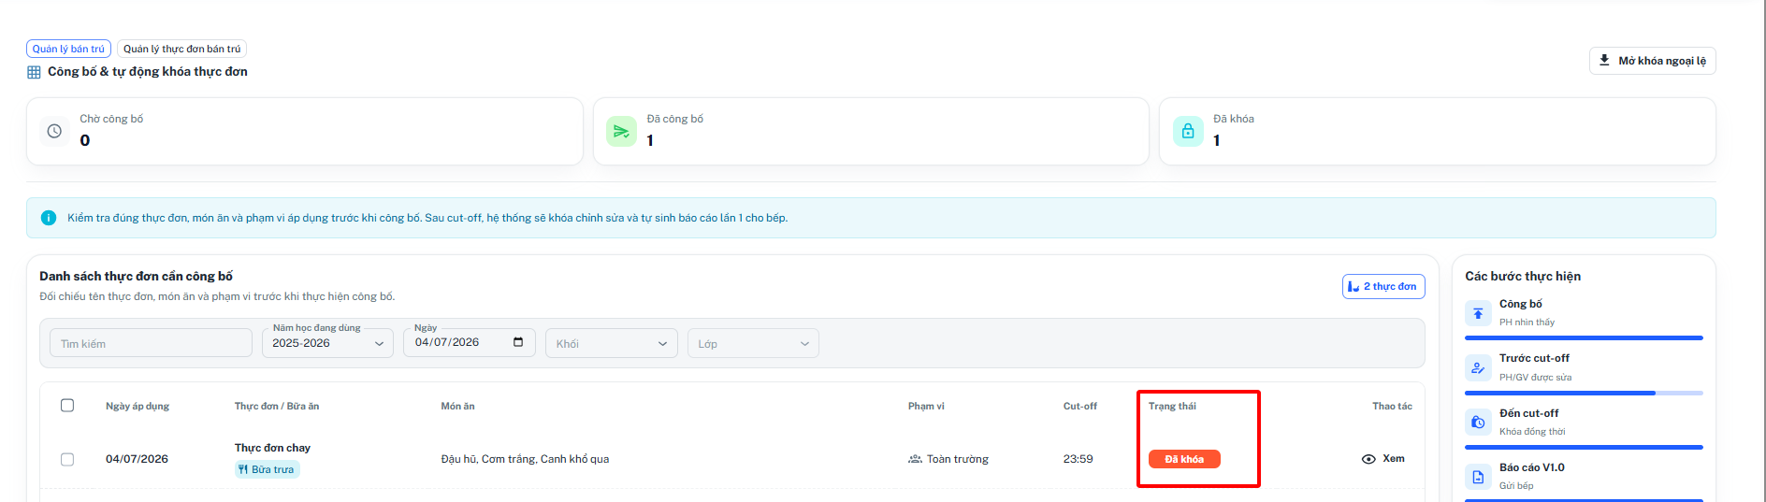Click the Bữa trưa meal tag

click(x=267, y=469)
